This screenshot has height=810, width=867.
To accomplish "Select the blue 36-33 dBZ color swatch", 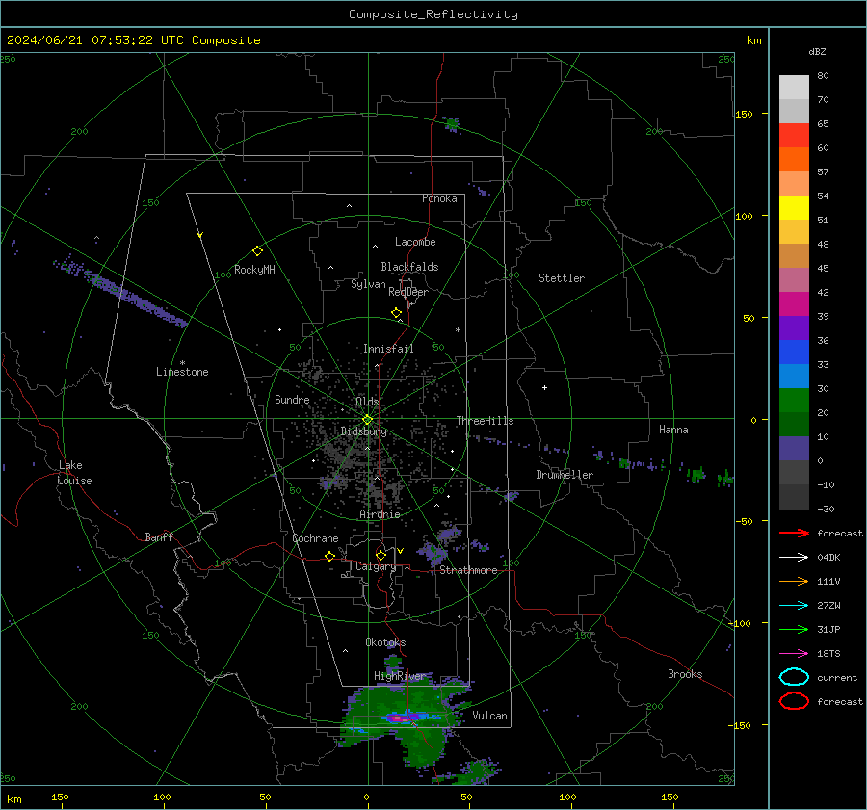I will tap(794, 352).
